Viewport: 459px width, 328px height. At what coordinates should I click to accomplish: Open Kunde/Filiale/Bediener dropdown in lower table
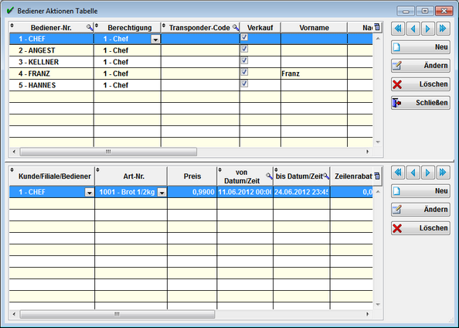coord(90,193)
